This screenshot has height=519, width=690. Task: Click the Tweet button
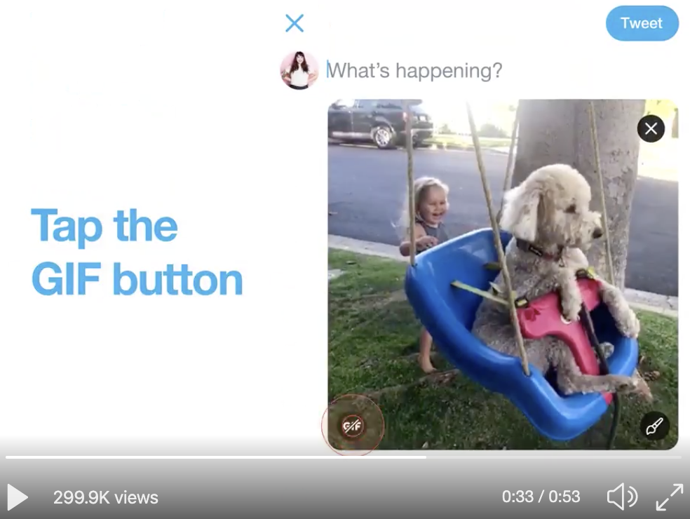pos(642,23)
